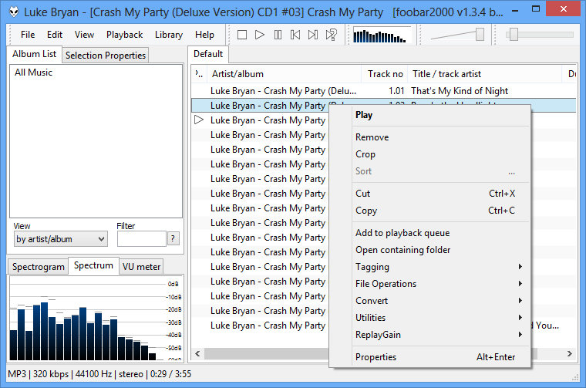Pause the current track
Viewport: 586px width, 388px height.
click(278, 35)
